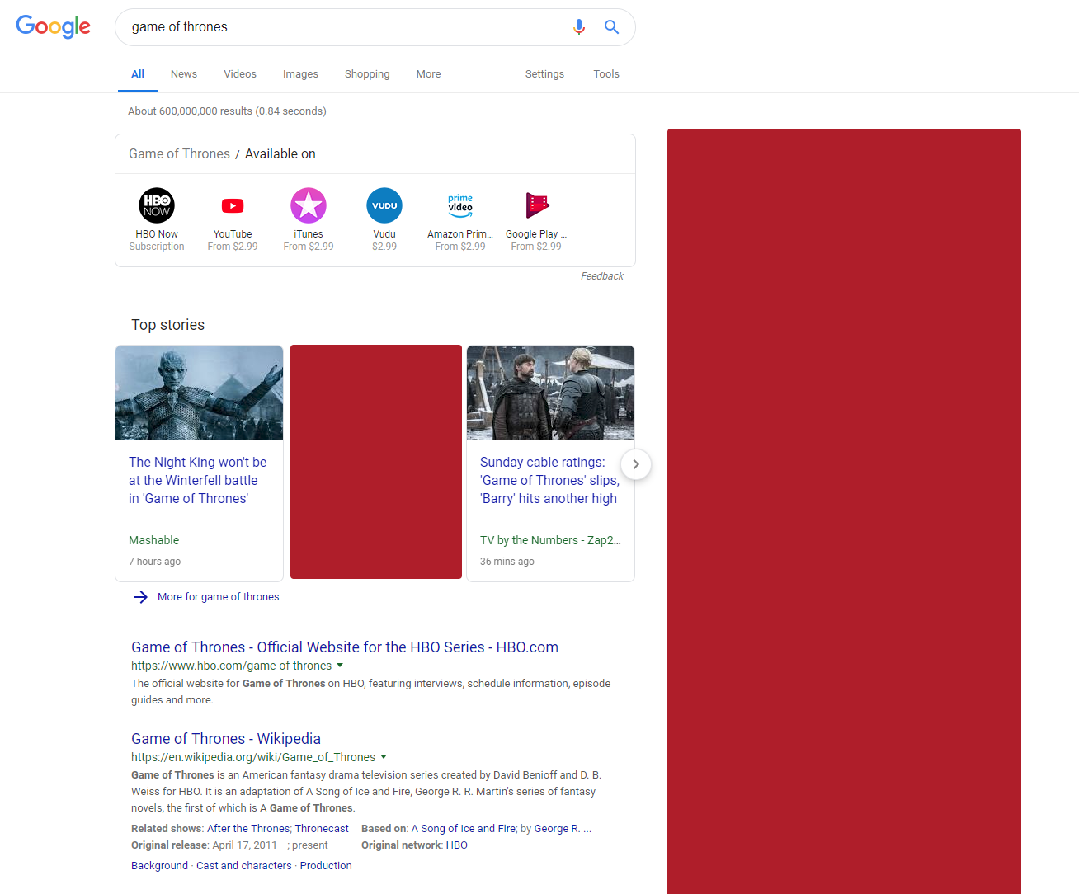Expand dropdown arrow next to Wikipedia URL
The image size is (1079, 894).
click(384, 757)
